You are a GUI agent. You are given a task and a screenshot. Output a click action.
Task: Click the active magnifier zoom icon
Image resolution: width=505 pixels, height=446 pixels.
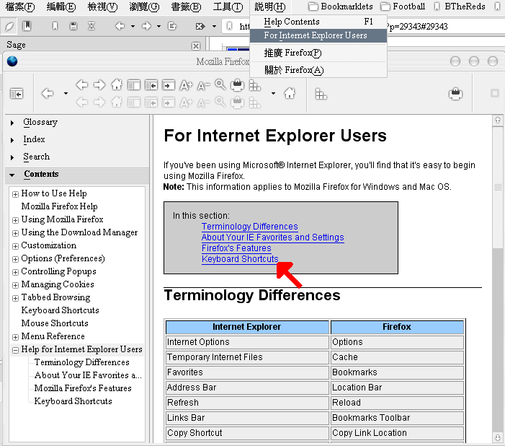click(x=220, y=84)
